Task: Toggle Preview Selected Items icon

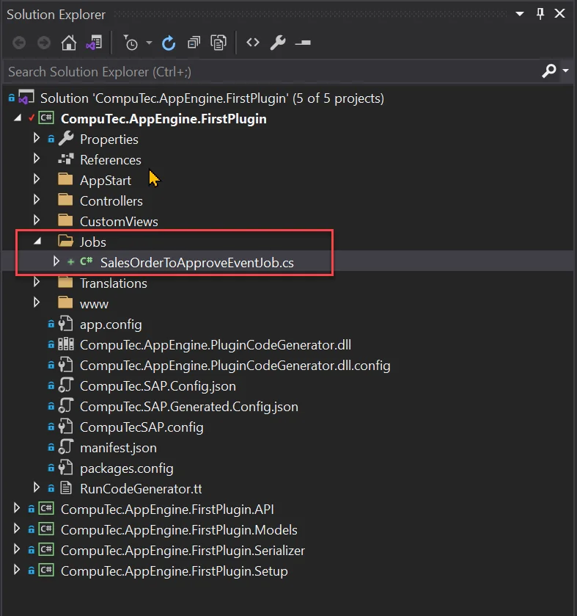Action: [x=303, y=43]
